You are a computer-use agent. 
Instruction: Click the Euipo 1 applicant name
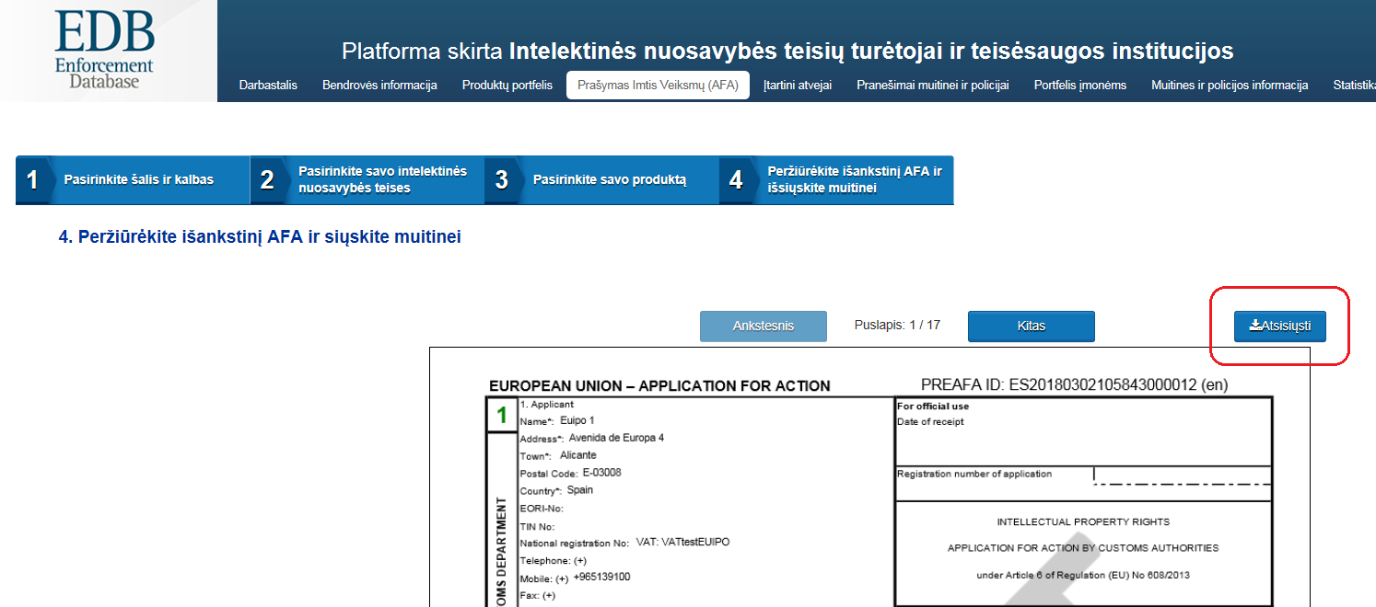[x=577, y=420]
